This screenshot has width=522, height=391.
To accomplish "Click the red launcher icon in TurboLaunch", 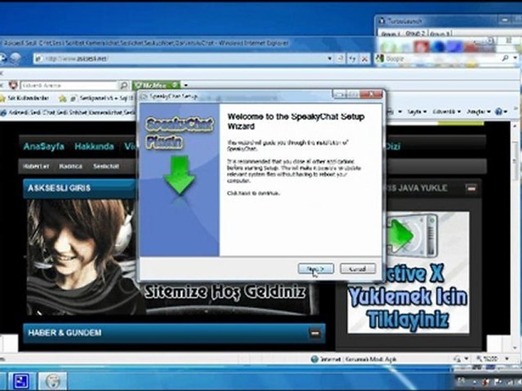I will [421, 47].
